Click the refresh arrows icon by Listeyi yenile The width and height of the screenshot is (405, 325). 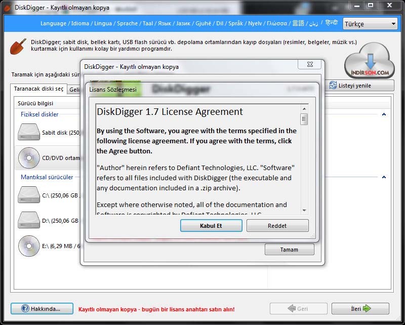[333, 85]
